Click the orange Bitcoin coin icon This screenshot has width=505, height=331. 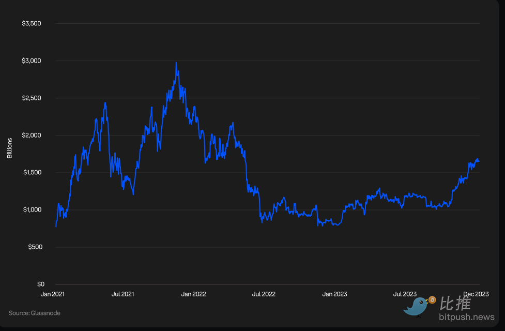tap(432, 299)
